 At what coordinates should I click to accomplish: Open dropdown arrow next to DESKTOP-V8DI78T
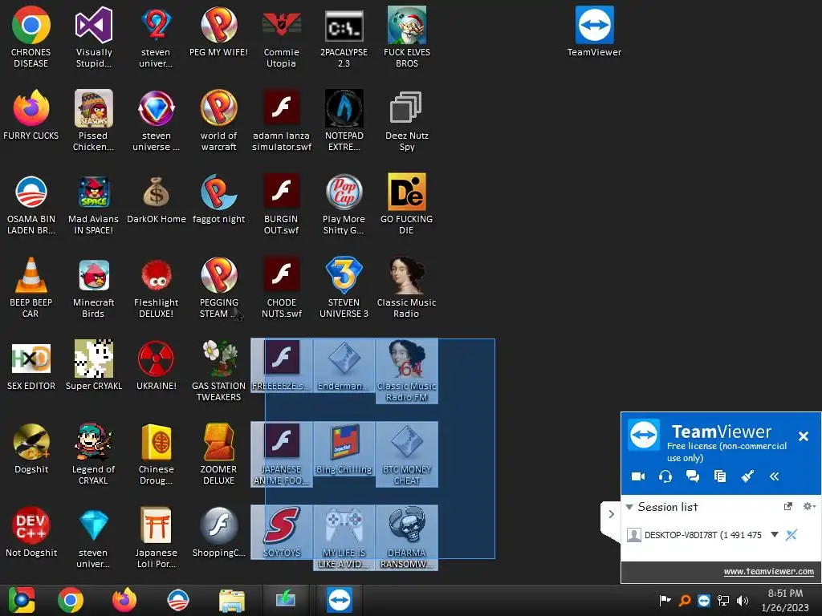775,535
